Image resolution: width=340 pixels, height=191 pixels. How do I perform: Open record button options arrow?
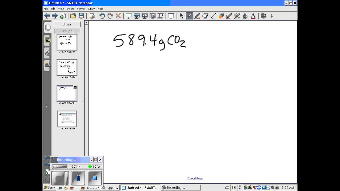[67, 178]
